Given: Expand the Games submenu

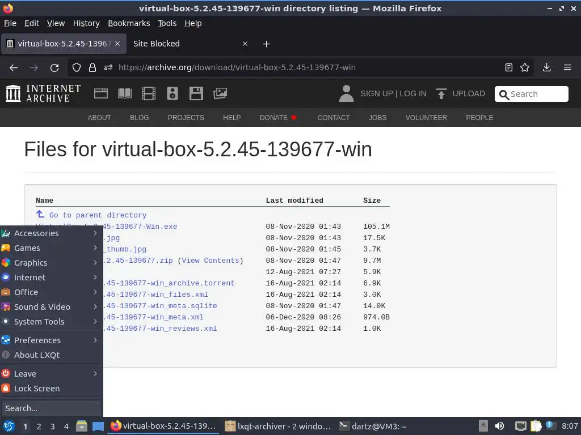Looking at the screenshot, I should click(x=52, y=248).
